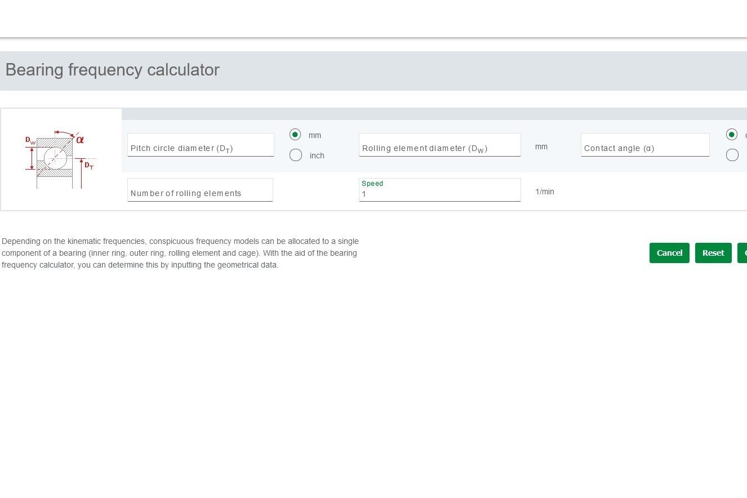Click the red Dw label in bearing diagram
This screenshot has width=747, height=498.
click(30, 140)
